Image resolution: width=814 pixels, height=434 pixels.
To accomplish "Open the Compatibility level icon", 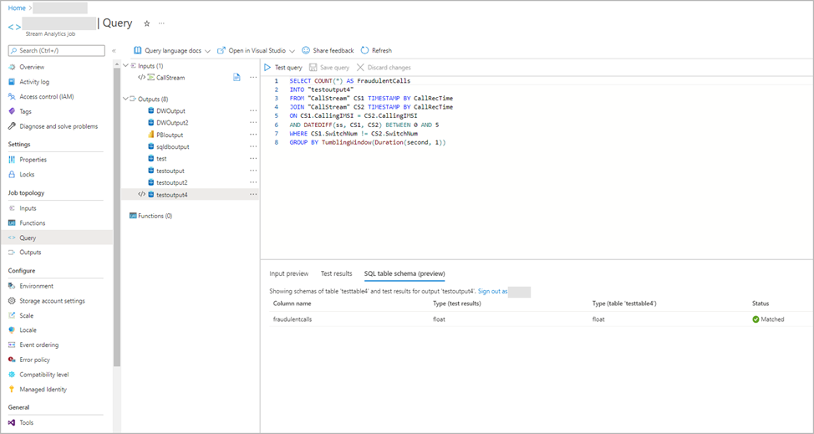I will 12,375.
